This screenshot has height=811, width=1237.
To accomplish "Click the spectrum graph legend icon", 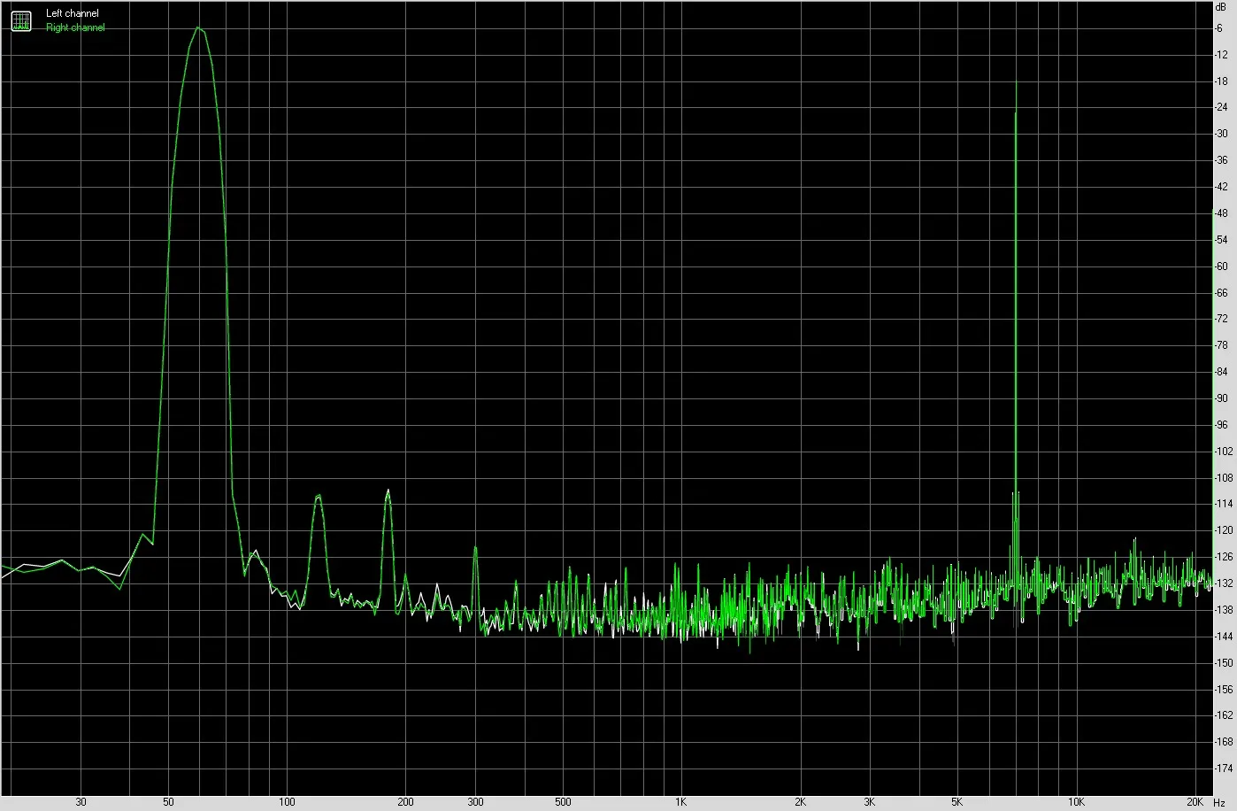I will coord(20,21).
